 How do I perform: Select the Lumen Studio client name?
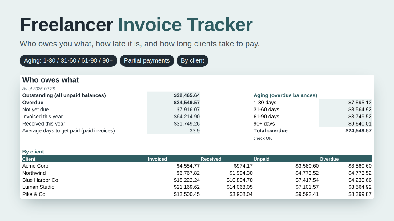(38, 187)
